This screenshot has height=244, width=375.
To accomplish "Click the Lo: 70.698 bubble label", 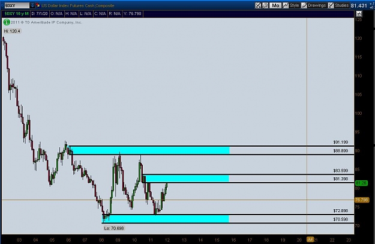I will coord(114,228).
